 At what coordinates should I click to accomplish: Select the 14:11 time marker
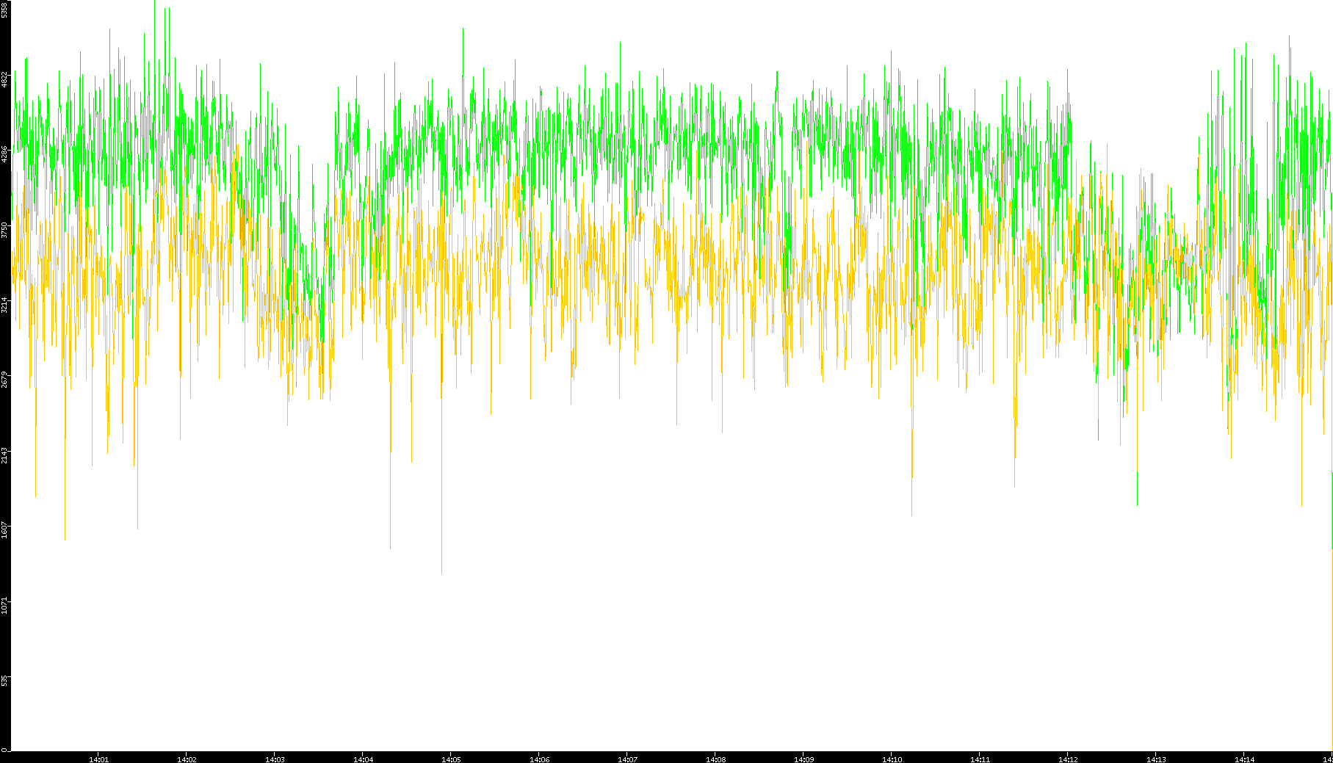[x=980, y=759]
